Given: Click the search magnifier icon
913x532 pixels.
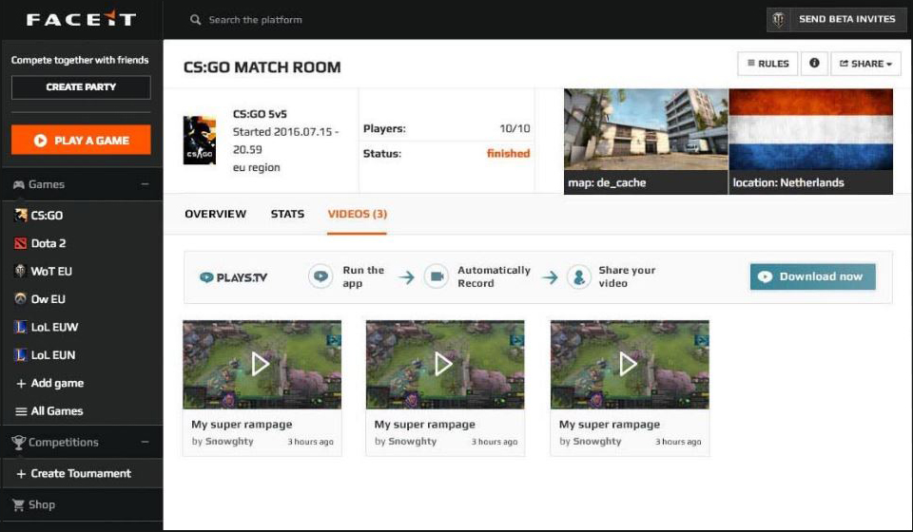Looking at the screenshot, I should 195,20.
